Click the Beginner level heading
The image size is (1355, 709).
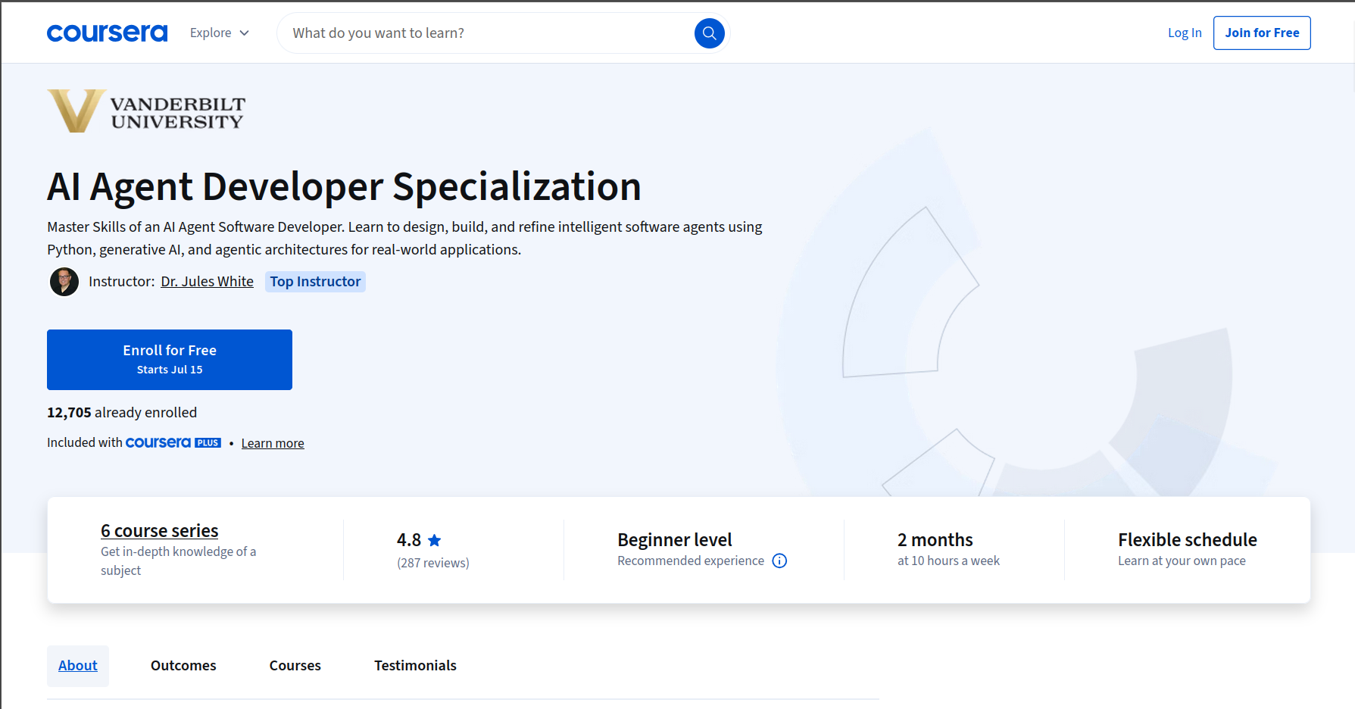675,540
